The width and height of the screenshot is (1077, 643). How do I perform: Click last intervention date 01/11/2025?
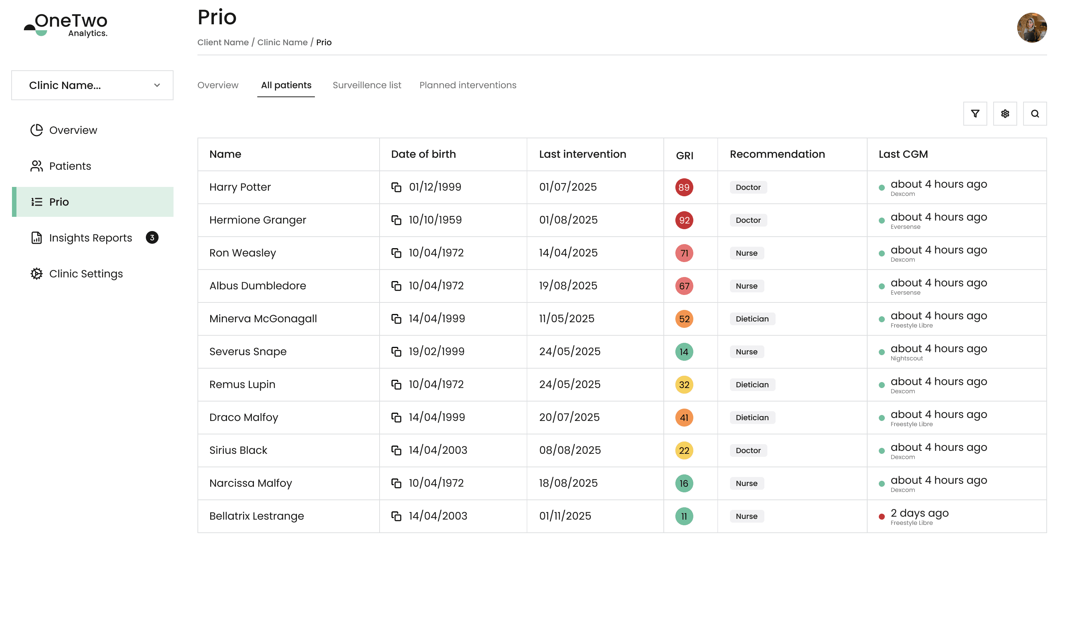[565, 516]
